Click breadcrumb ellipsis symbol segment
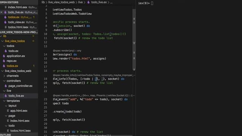The width and height of the screenshot is (242, 136). click(111, 2)
